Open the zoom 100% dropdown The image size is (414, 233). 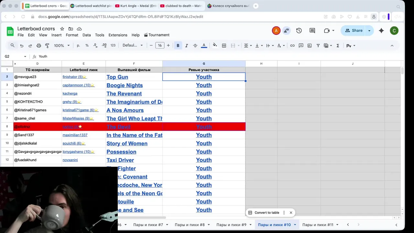tap(61, 46)
